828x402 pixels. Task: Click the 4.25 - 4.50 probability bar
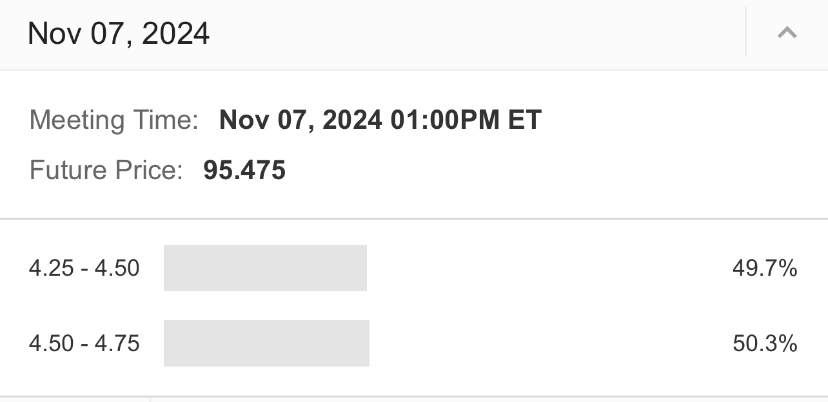point(265,268)
